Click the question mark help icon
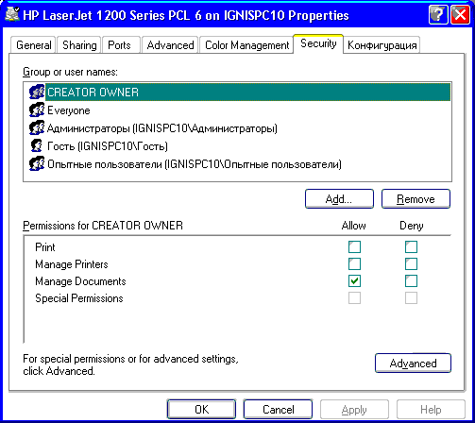 coord(438,15)
